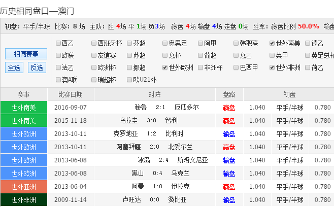Click team name 乌拉圭
334x207 pixels.
click(x=128, y=120)
